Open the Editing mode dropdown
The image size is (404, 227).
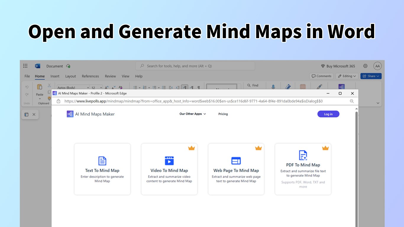tap(347, 76)
